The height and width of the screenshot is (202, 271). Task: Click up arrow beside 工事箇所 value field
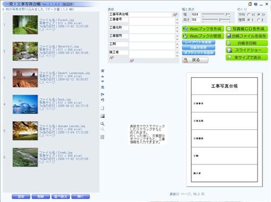(177, 36)
